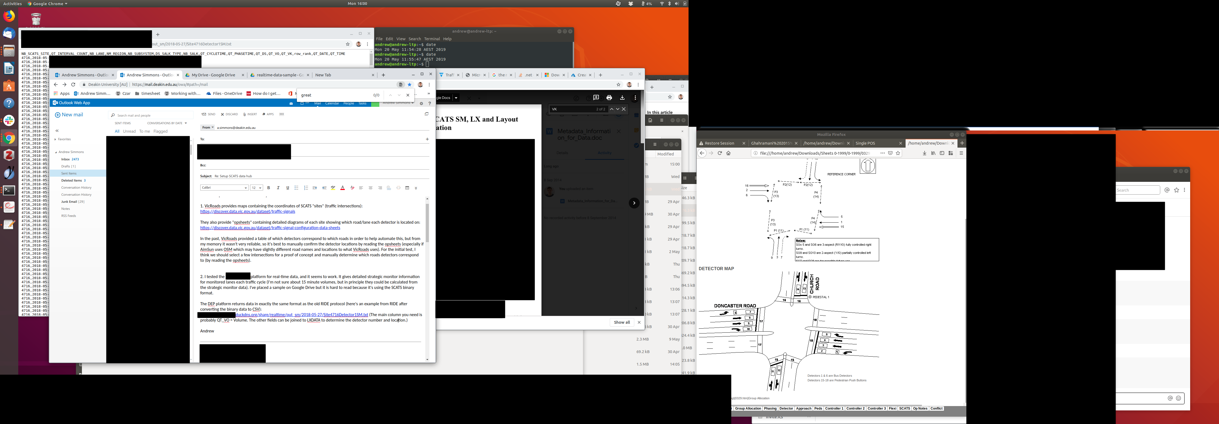Toggle underline formatting in email editor
1219x424 pixels.
pyautogui.click(x=287, y=188)
